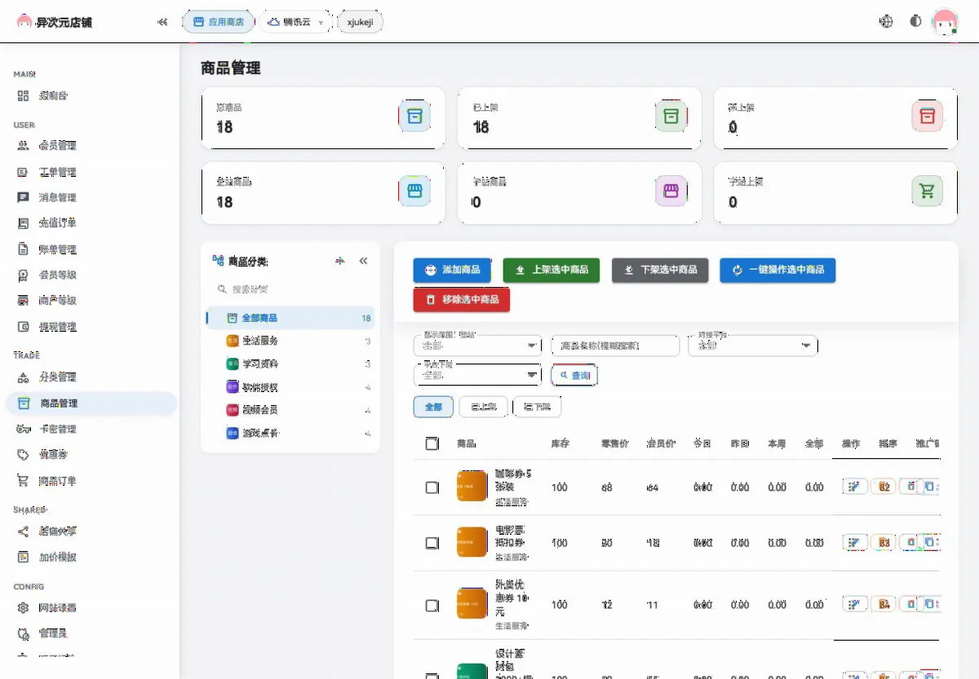Tick the select-all checkbox in the table header
Viewport: 979px width, 679px height.
pyautogui.click(x=432, y=443)
